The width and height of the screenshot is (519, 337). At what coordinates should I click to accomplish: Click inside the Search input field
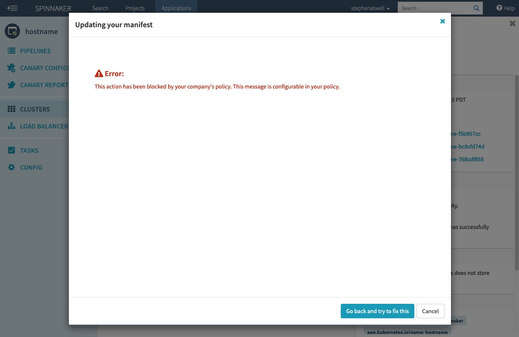pos(434,8)
